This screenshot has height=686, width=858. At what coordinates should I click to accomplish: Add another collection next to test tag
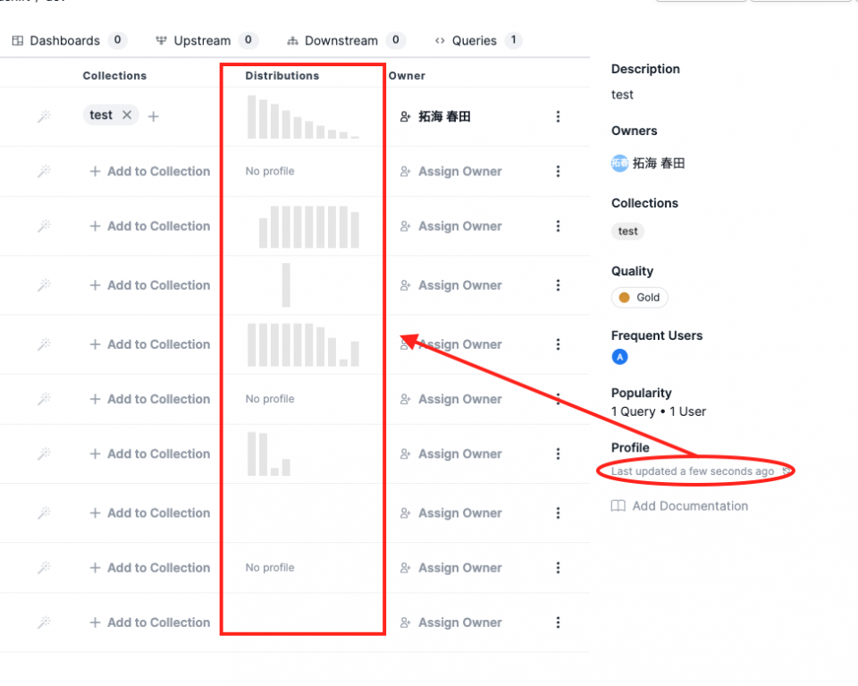(x=154, y=116)
